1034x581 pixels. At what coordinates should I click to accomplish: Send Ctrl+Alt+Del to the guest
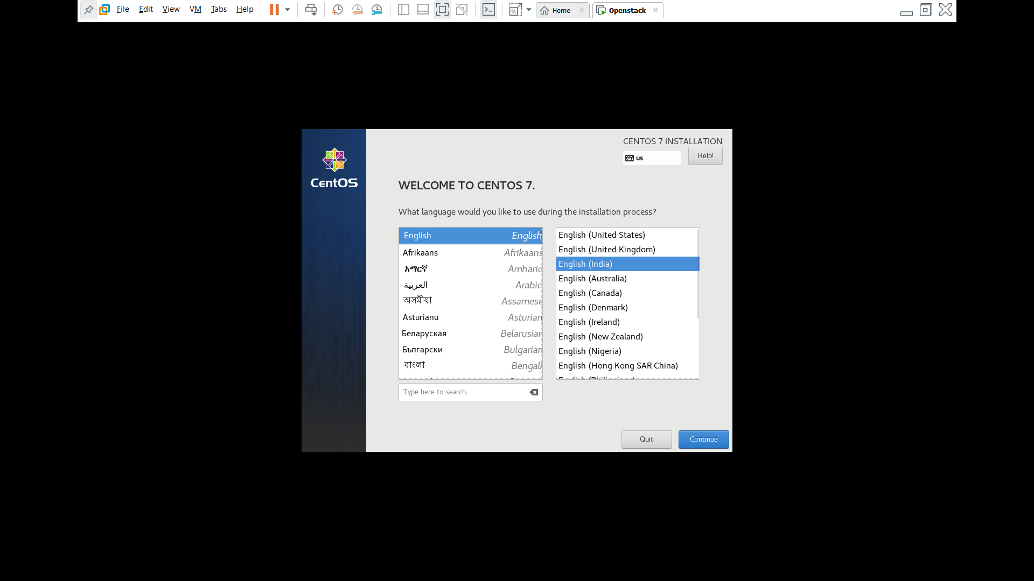(311, 9)
